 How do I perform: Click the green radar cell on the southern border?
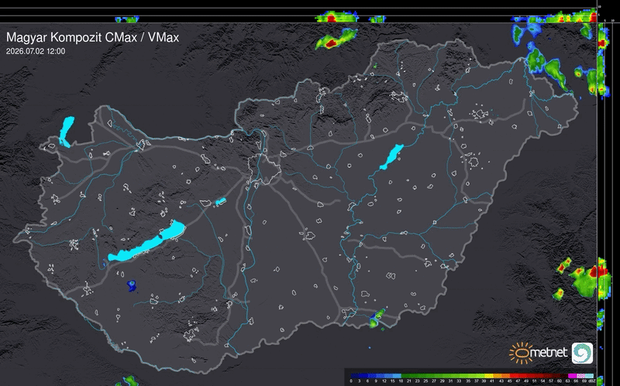[377, 319]
